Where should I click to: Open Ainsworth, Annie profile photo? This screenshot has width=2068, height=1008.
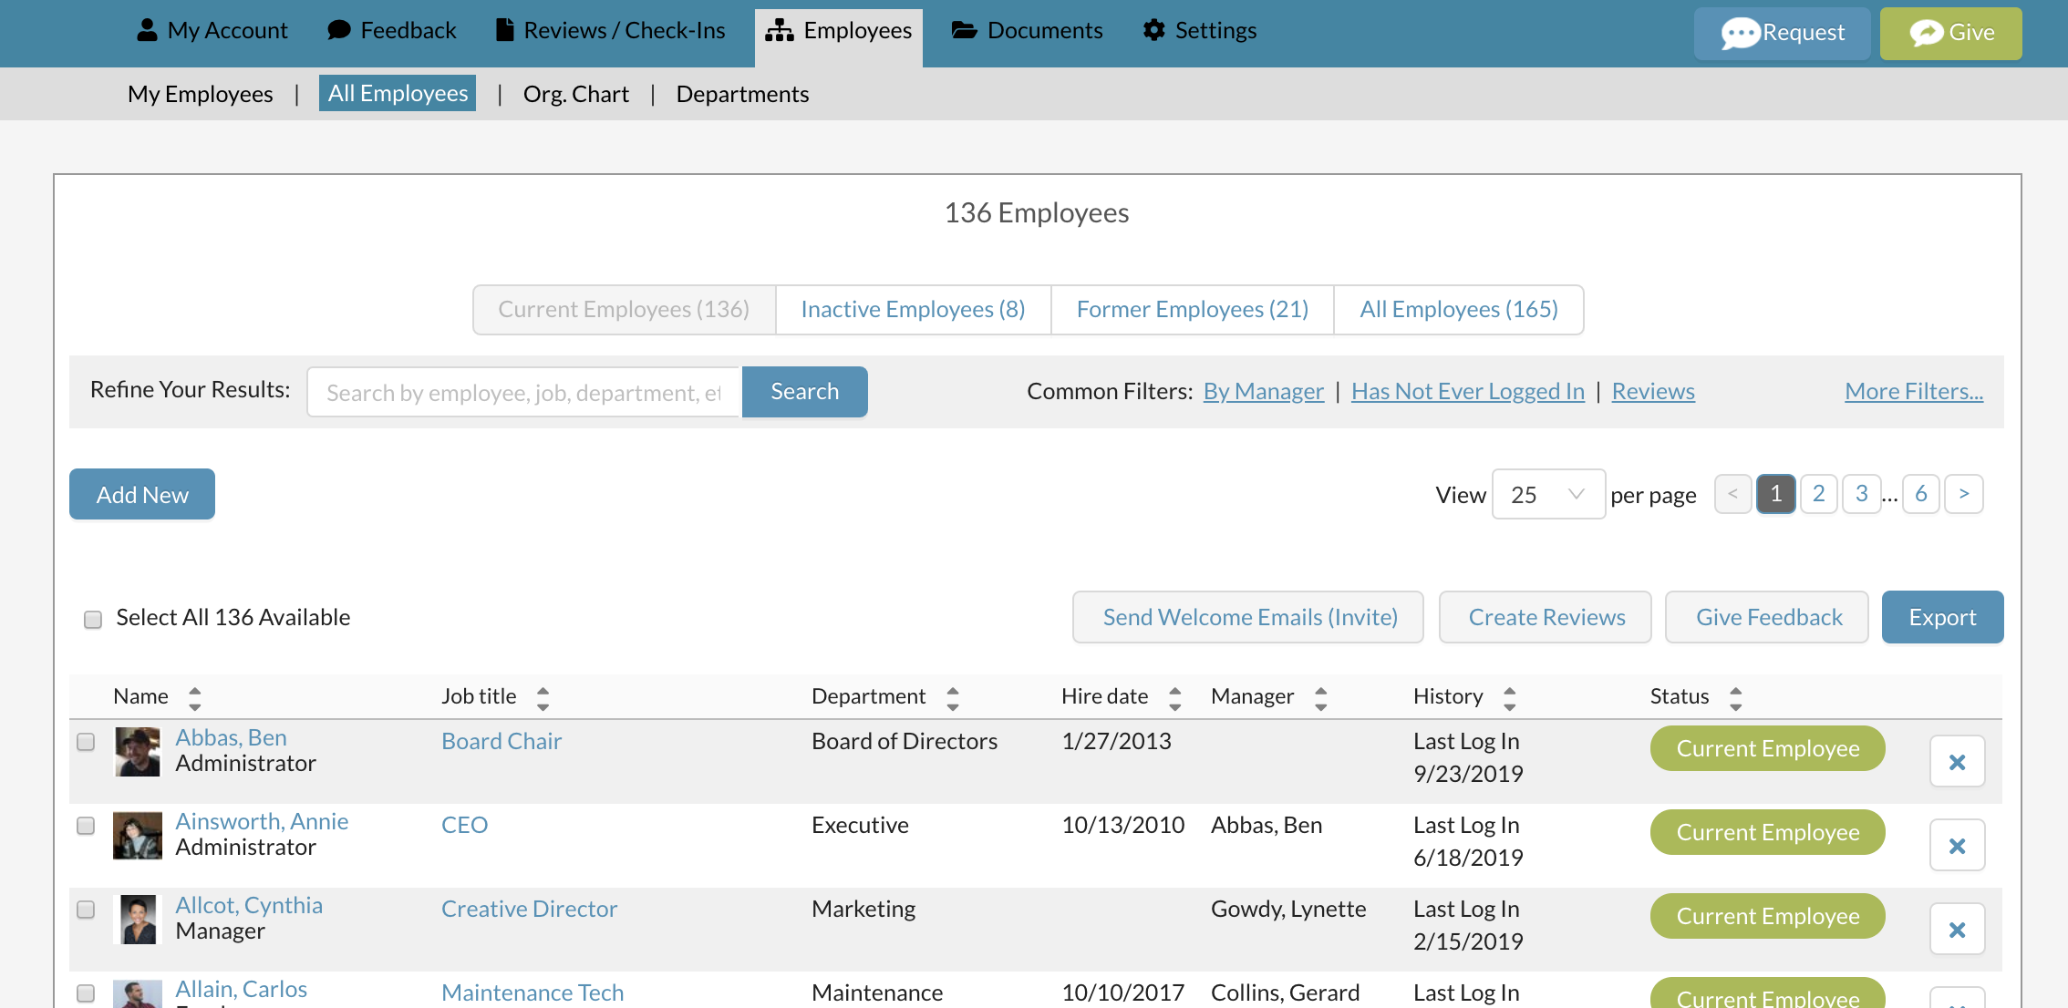coord(138,836)
